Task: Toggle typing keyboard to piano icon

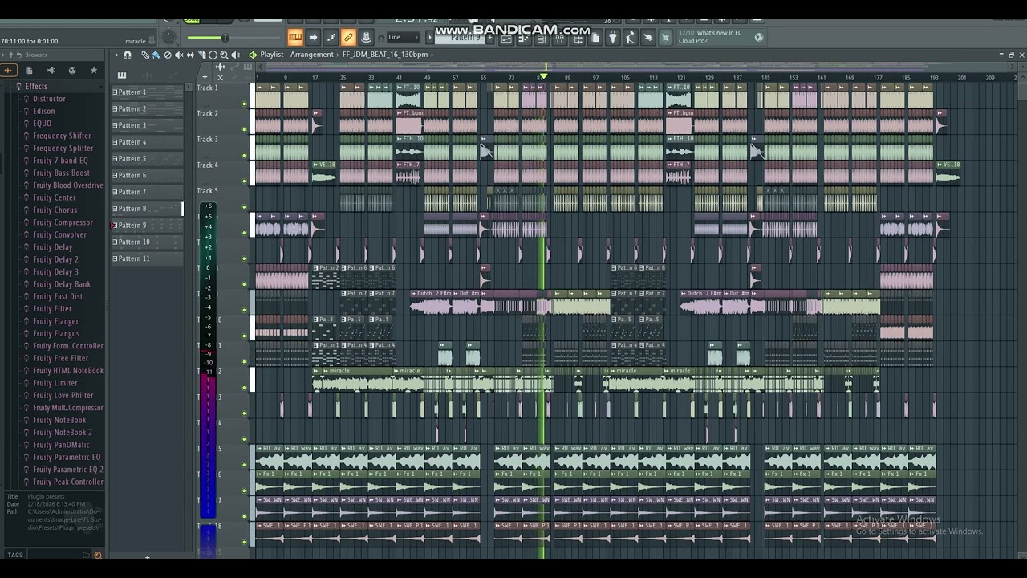Action: pyautogui.click(x=295, y=37)
